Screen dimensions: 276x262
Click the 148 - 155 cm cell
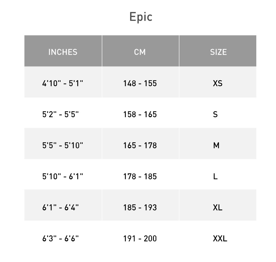coord(140,83)
